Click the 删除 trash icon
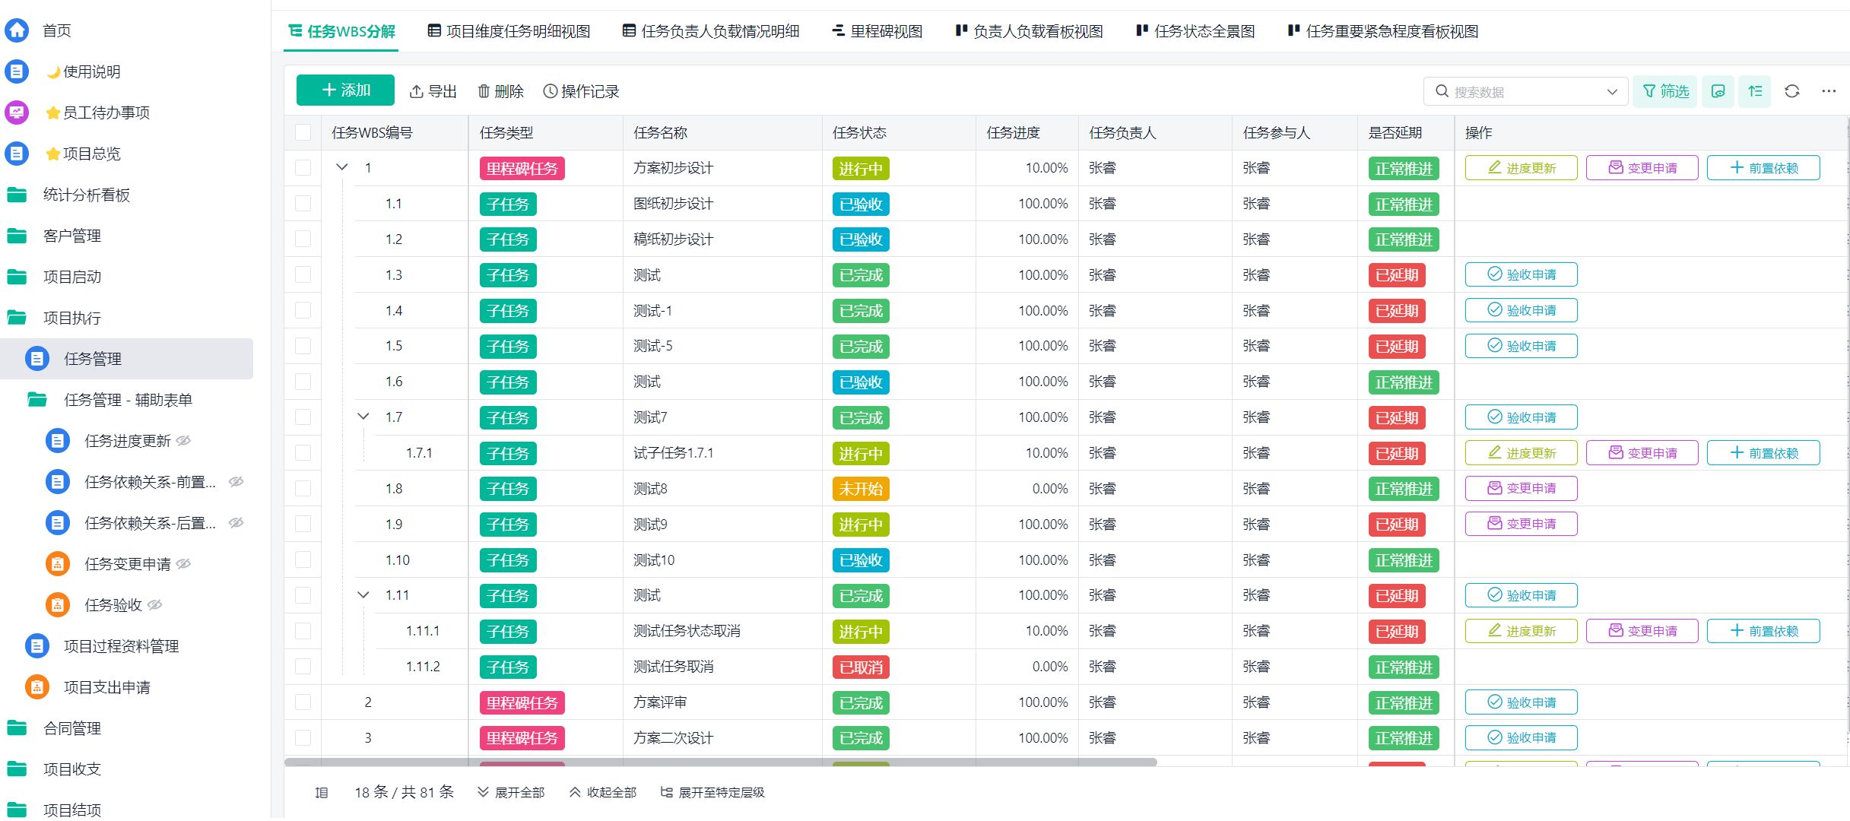 coord(484,91)
